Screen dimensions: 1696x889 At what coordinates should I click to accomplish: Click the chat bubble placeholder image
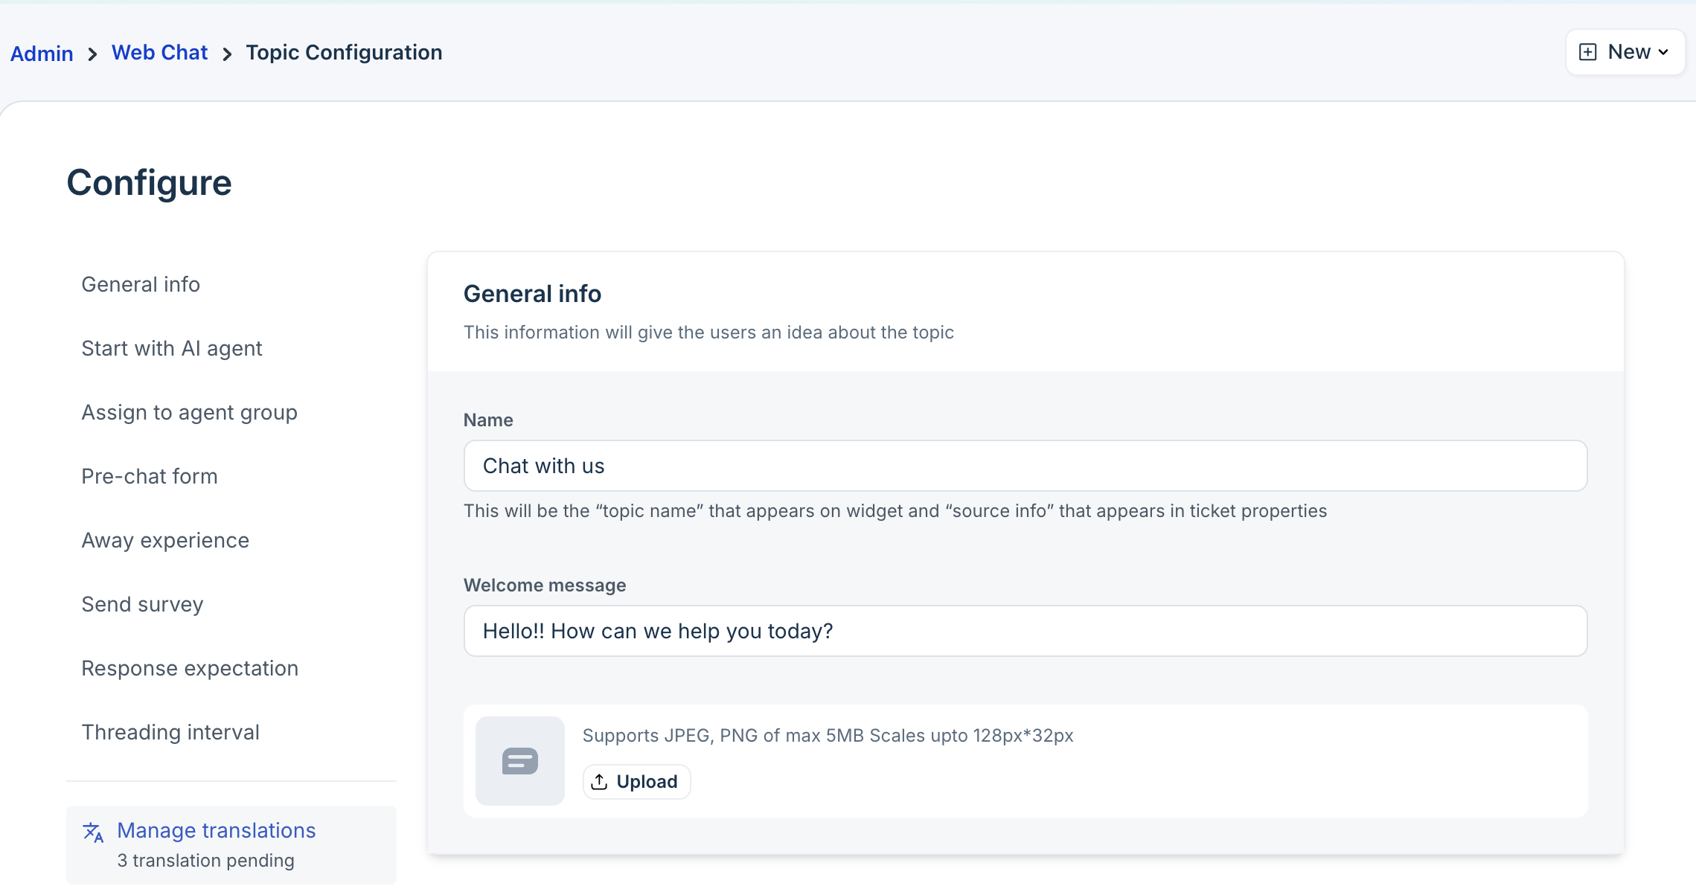pos(519,760)
